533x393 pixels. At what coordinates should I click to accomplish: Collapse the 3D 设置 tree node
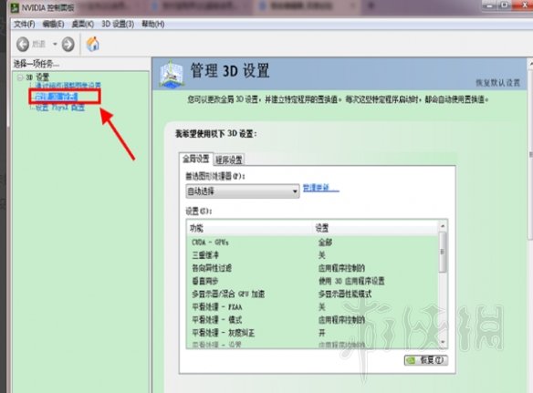click(x=20, y=78)
